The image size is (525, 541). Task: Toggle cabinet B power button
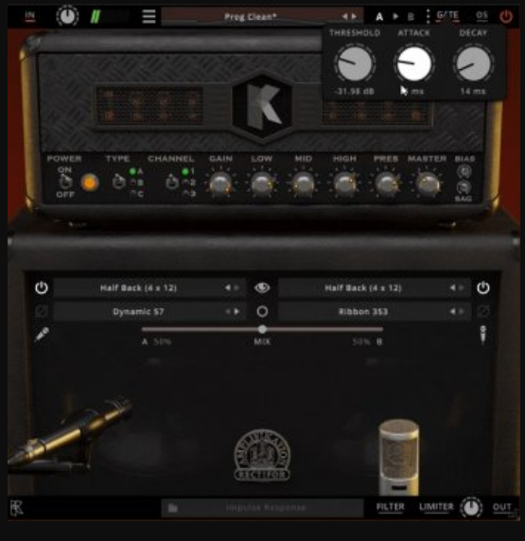coord(482,288)
